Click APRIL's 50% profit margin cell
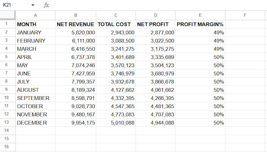 (x=200, y=57)
